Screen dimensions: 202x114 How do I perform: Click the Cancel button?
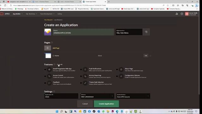[85, 104]
